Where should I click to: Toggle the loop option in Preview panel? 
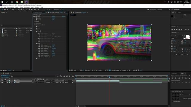coord(186,29)
